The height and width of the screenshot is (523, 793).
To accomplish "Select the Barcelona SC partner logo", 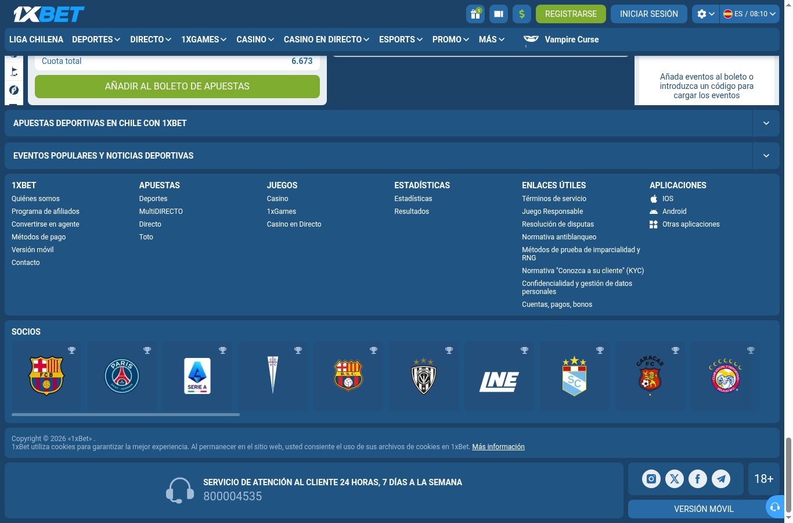I will 348,376.
